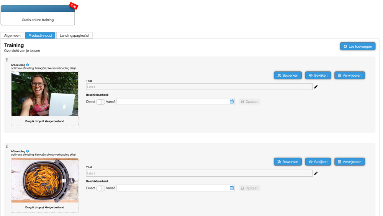Click the help icon beside first Afbeelding label
The image size is (383, 216).
(28, 65)
